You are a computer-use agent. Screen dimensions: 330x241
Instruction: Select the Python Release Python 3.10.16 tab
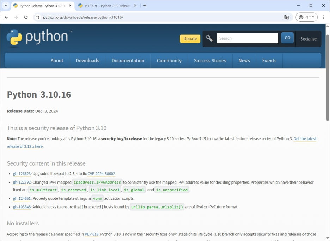[x=43, y=6]
